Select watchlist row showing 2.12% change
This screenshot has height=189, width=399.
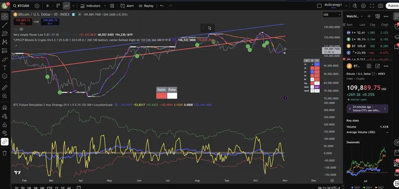click(x=368, y=33)
